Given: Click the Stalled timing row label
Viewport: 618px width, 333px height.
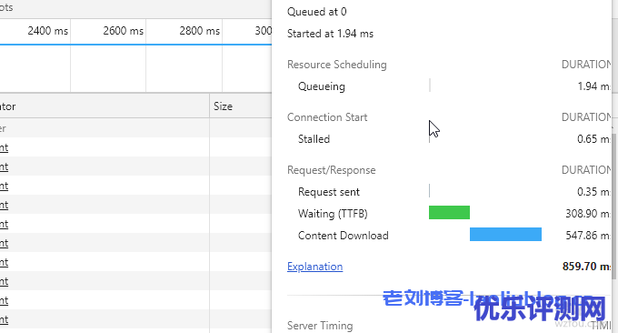Looking at the screenshot, I should (x=314, y=139).
